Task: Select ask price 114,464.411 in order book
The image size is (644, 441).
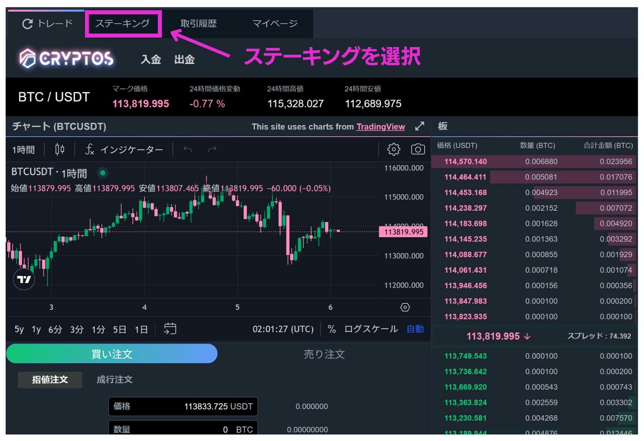Action: point(465,177)
